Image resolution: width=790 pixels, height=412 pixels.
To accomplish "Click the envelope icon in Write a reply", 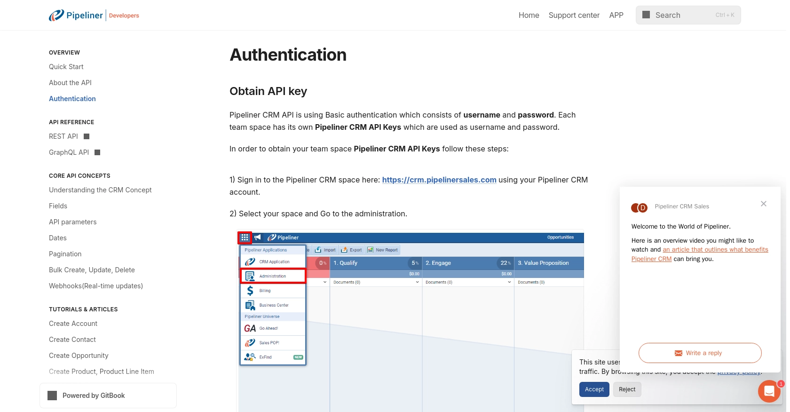I will pos(679,353).
